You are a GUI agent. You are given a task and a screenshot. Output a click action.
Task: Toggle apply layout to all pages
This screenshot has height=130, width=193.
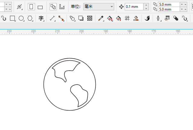point(53,7)
